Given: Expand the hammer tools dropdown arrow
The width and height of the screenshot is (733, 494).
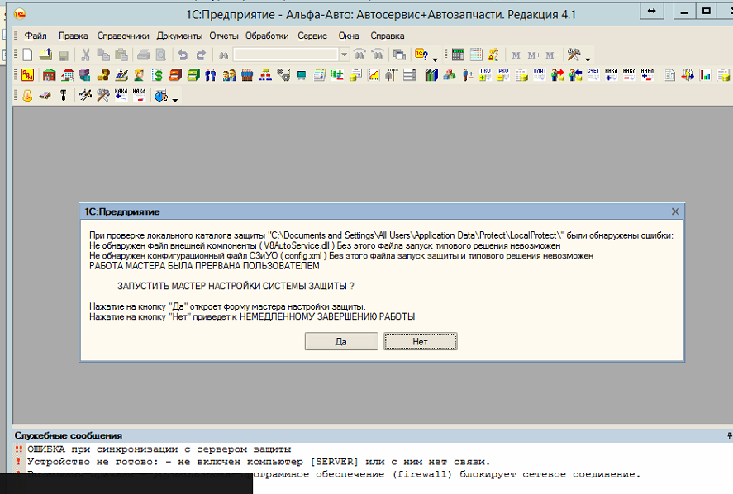Looking at the screenshot, I should click(588, 58).
